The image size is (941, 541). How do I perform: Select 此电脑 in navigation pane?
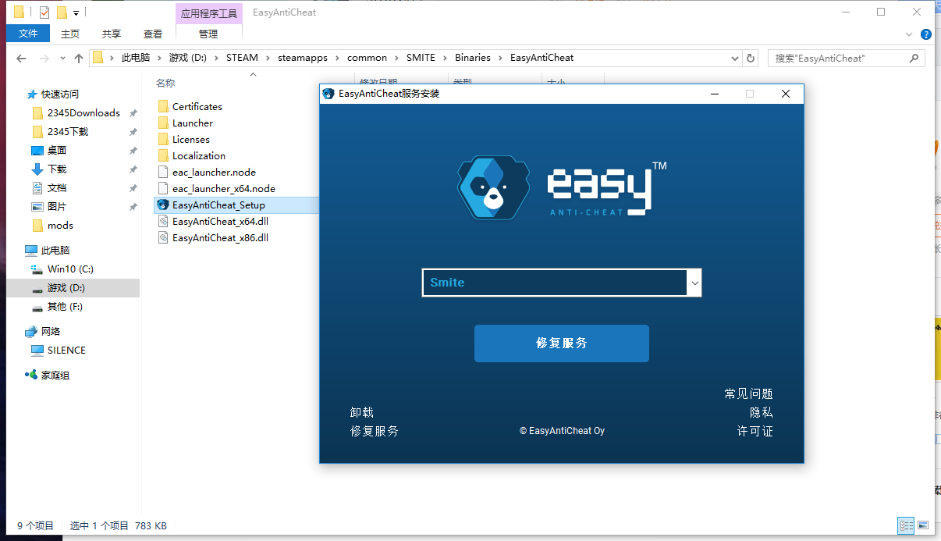(55, 251)
